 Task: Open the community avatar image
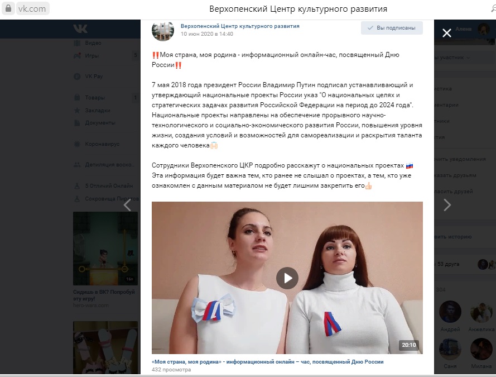[163, 30]
